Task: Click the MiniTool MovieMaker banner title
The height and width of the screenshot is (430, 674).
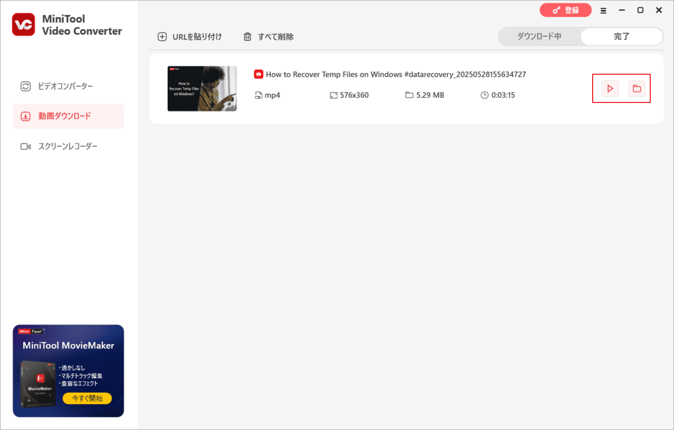Action: [68, 346]
